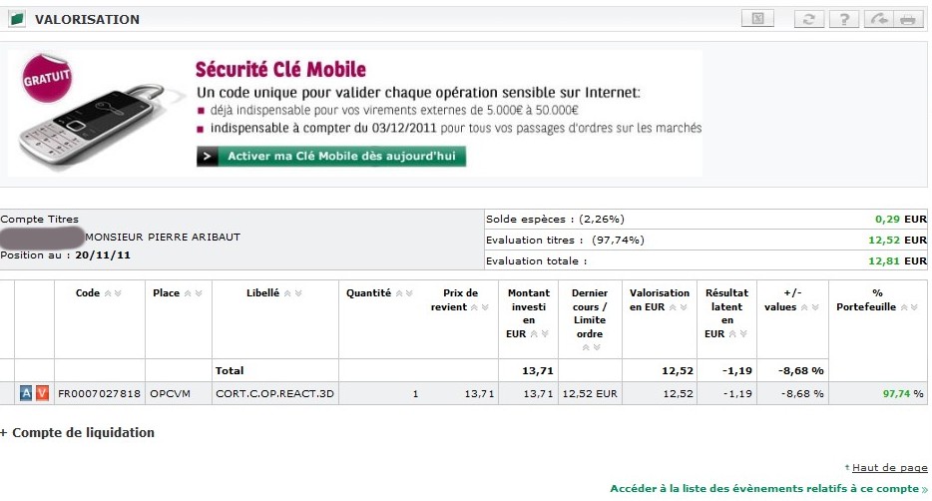Sort Valorisation en EUR ascending
Image resolution: width=932 pixels, height=501 pixels.
click(x=673, y=307)
